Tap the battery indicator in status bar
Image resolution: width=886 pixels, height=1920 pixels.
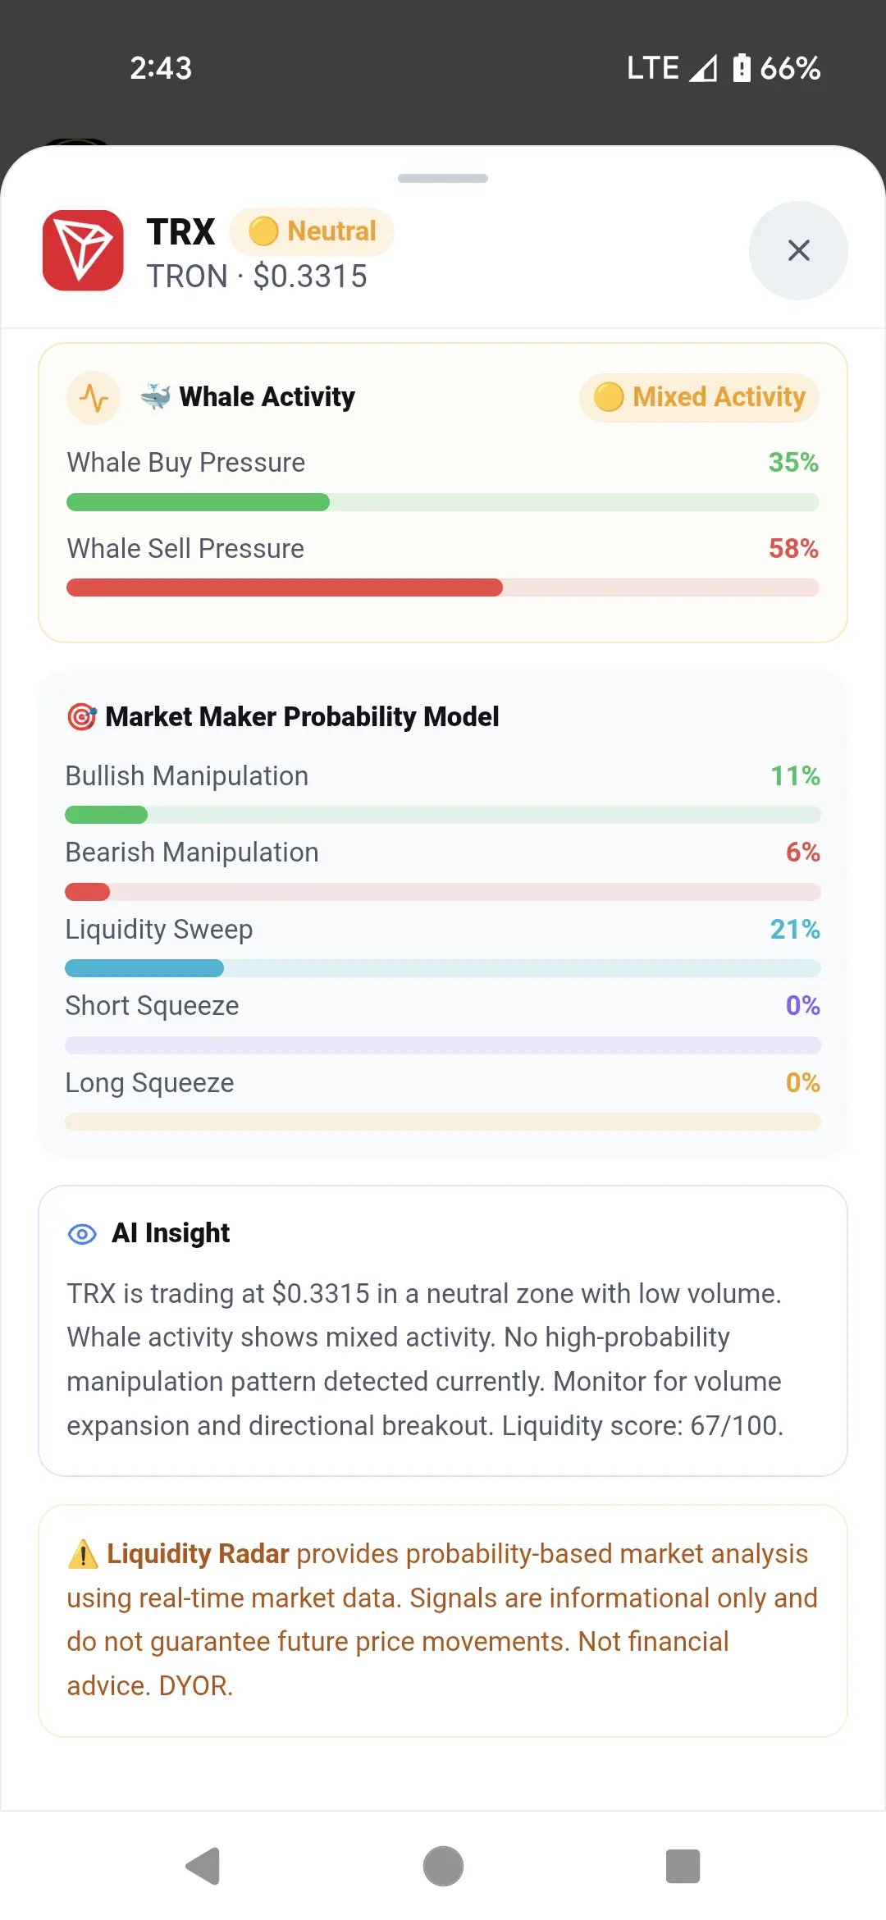click(742, 68)
